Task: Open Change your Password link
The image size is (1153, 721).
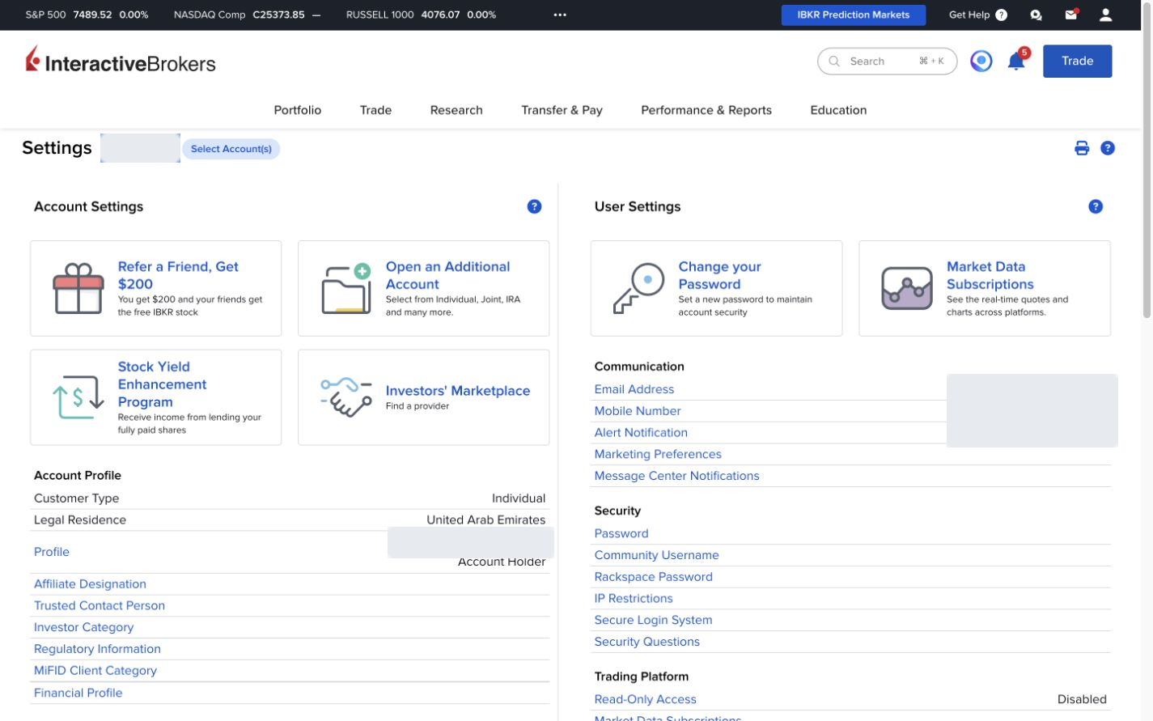Action: [x=719, y=275]
